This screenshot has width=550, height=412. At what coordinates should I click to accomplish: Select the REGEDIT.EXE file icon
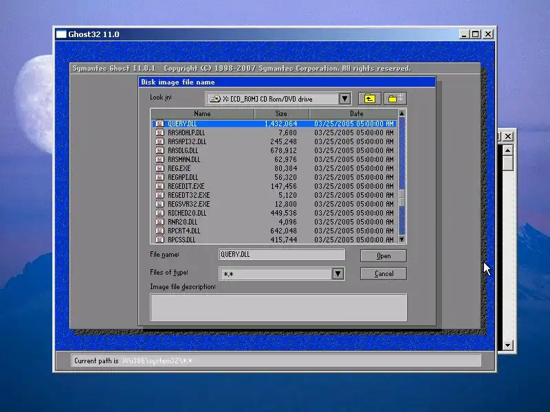tap(159, 186)
